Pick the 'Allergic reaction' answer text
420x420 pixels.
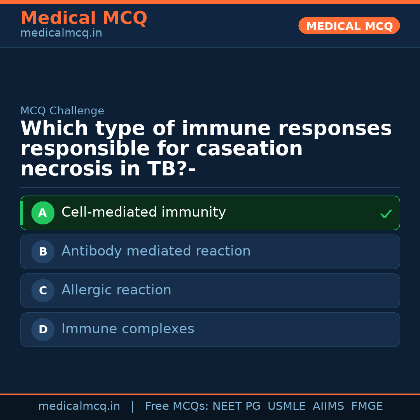pyautogui.click(x=116, y=290)
